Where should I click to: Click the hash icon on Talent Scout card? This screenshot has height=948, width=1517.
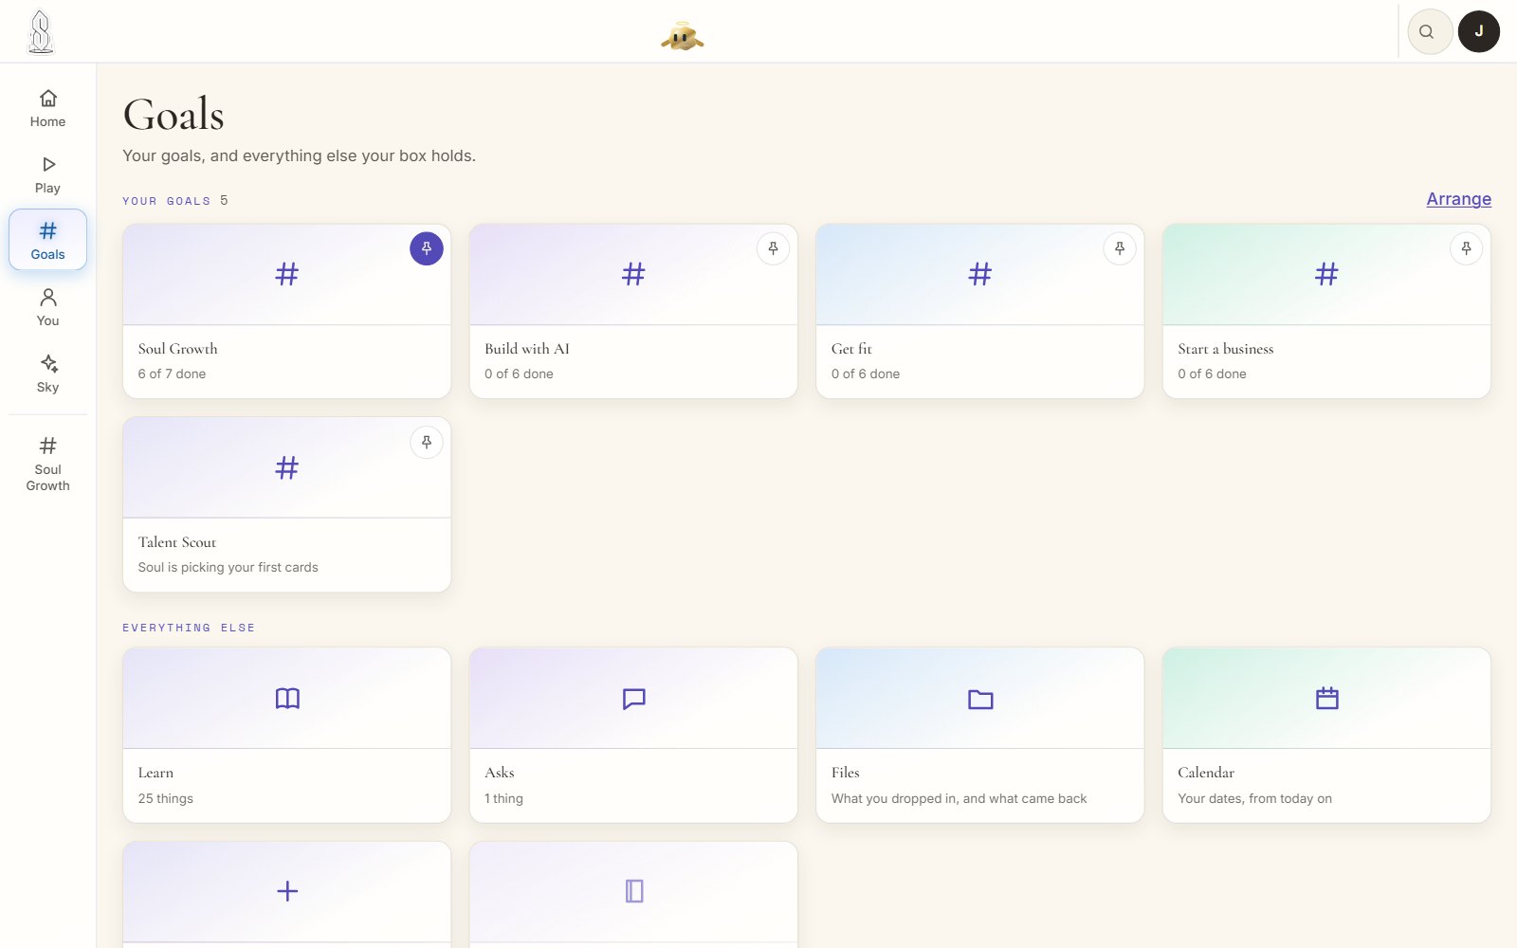[x=287, y=467]
